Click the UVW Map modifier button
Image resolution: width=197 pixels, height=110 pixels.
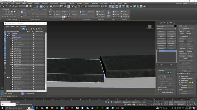[x=171, y=41]
